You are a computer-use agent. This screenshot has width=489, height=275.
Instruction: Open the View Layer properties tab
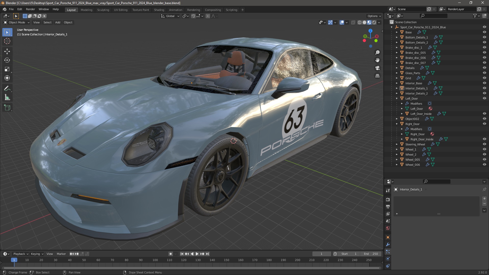tap(388, 214)
